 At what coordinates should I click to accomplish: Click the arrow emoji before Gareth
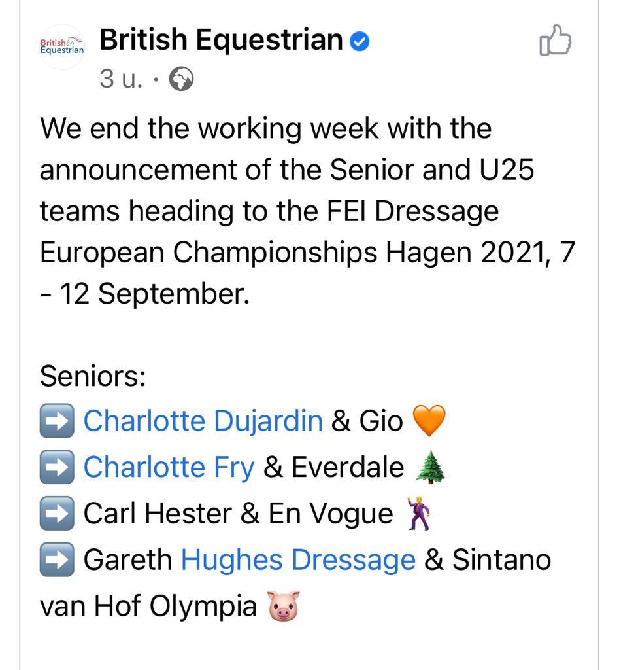57,560
